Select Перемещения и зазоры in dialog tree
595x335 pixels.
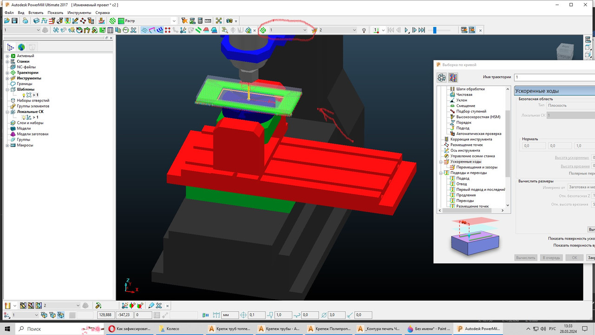click(477, 167)
